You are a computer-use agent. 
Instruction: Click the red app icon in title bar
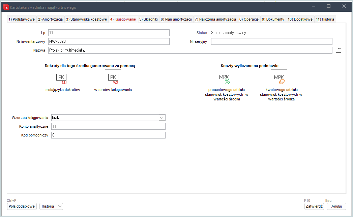click(6, 7)
